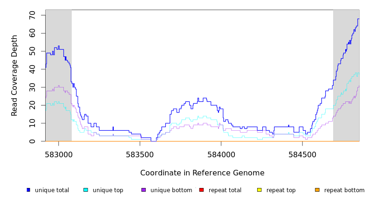Click the cyan unique top legend swatch
Viewport: 369px width, 201px height.
click(86, 190)
